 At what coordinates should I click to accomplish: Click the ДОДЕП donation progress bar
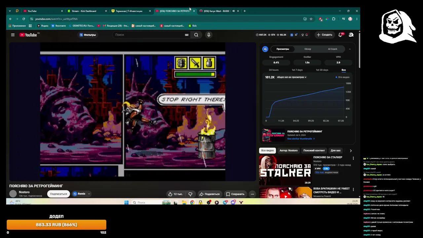57,225
